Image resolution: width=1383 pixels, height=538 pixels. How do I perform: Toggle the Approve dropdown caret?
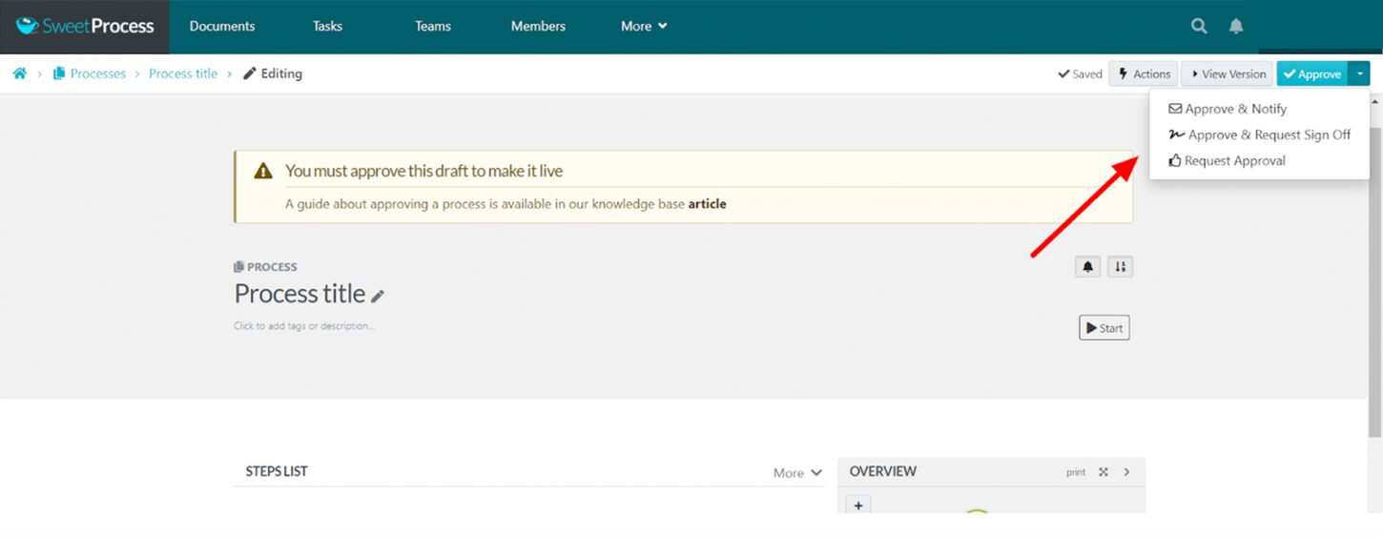1359,73
